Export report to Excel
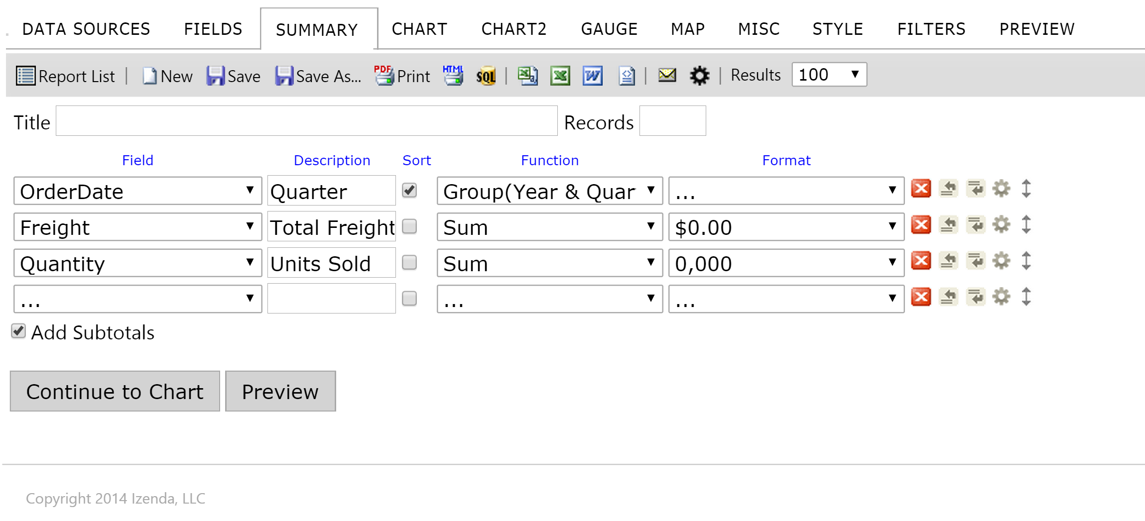This screenshot has width=1145, height=521. (x=560, y=76)
